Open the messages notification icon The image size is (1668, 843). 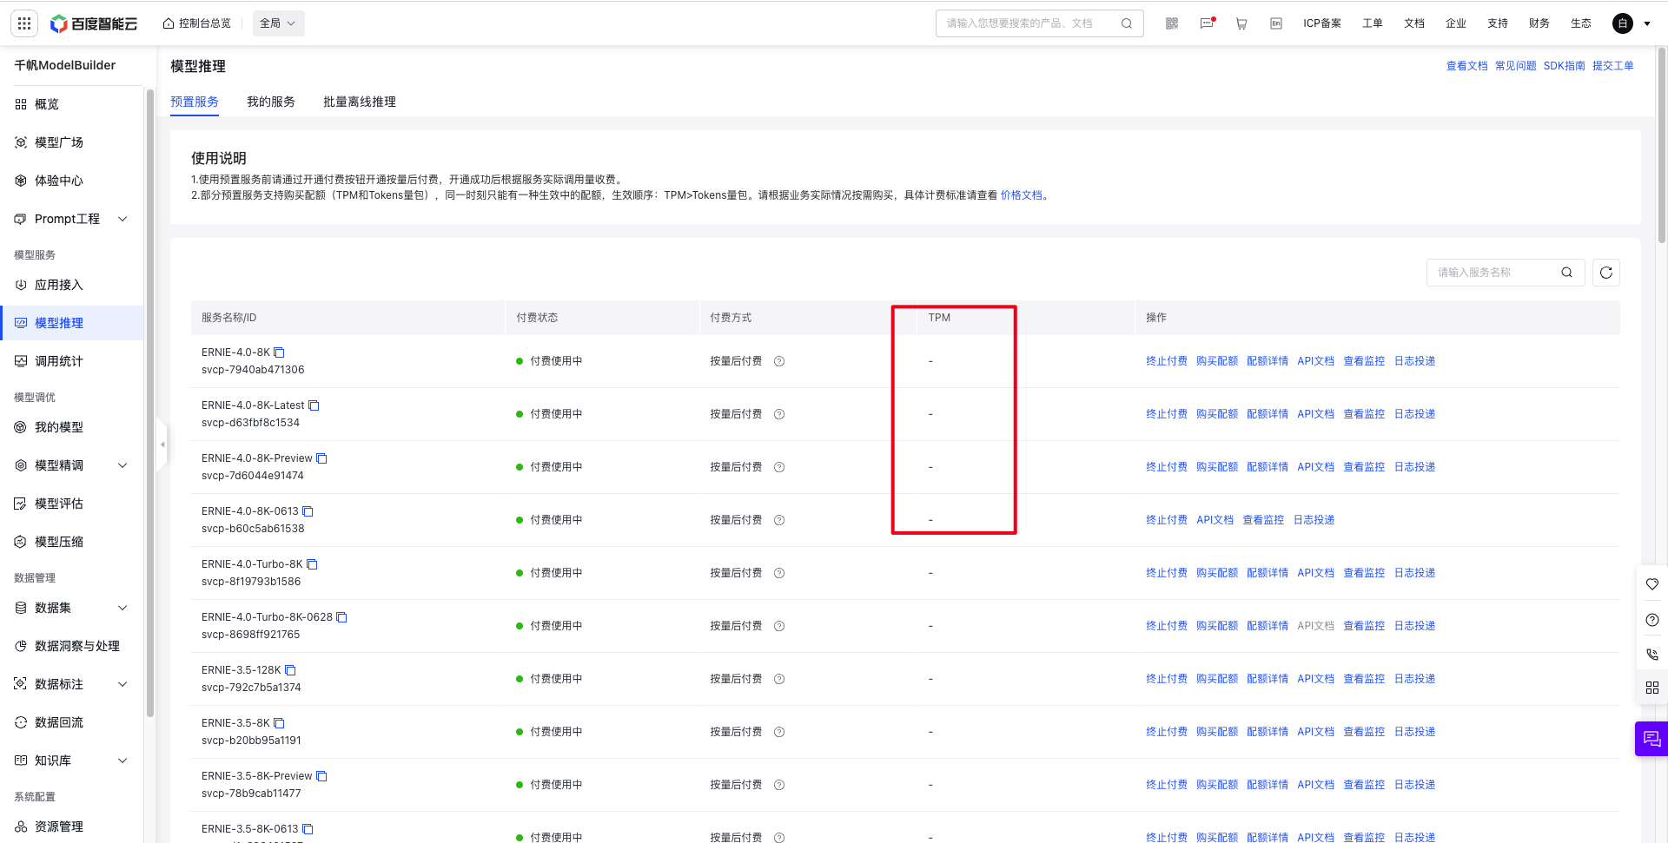(1208, 23)
